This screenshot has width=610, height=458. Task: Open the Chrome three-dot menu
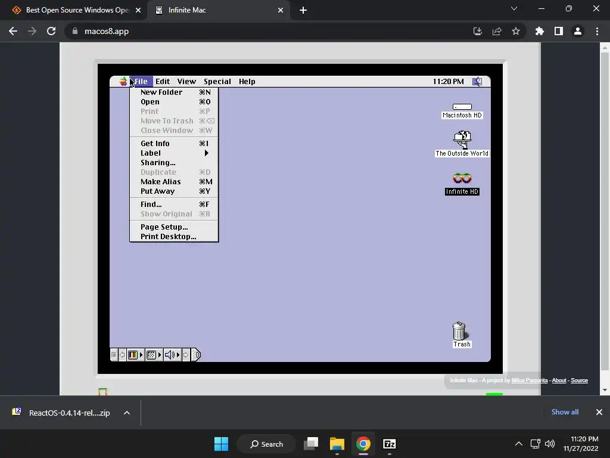pos(597,31)
